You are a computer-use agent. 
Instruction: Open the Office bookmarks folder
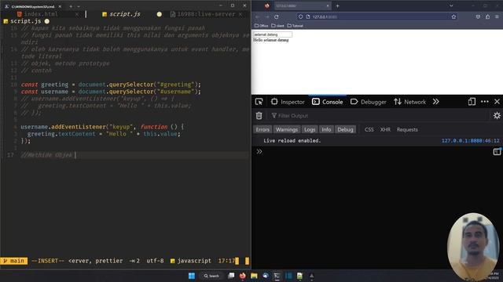coord(261,26)
